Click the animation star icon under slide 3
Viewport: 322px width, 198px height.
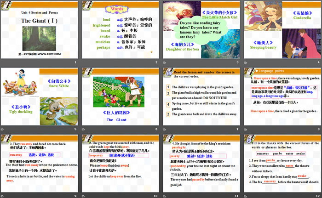[x=164, y=62]
